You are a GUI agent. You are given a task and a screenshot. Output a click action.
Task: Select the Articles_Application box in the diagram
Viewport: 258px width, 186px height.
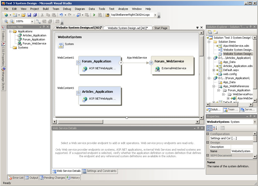(100, 96)
